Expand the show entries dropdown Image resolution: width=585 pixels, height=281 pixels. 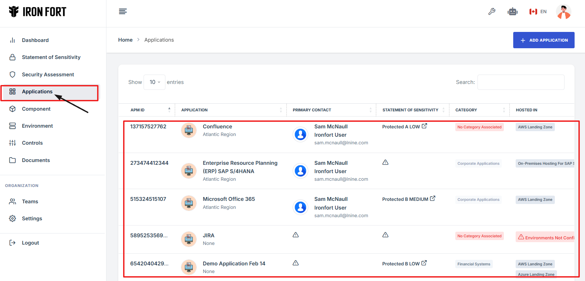point(154,82)
